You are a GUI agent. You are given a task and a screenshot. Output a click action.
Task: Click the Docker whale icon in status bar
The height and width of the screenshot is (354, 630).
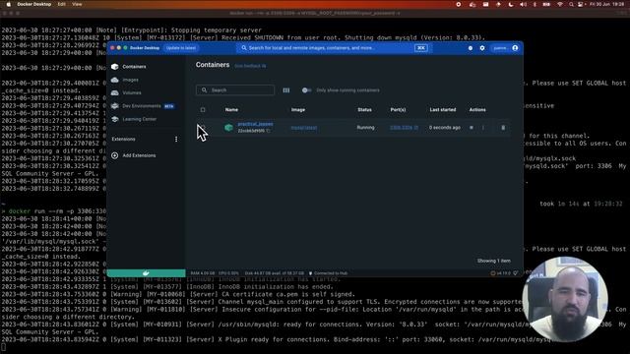click(146, 273)
